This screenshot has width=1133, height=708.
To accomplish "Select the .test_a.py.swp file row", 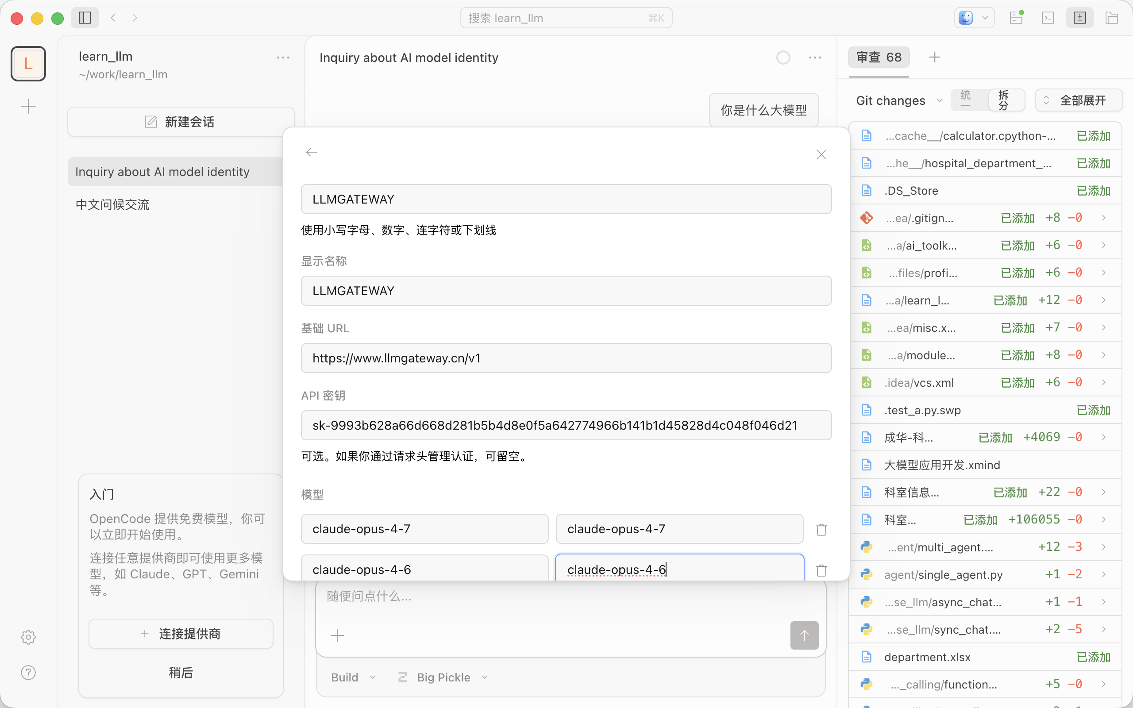I will pos(986,410).
